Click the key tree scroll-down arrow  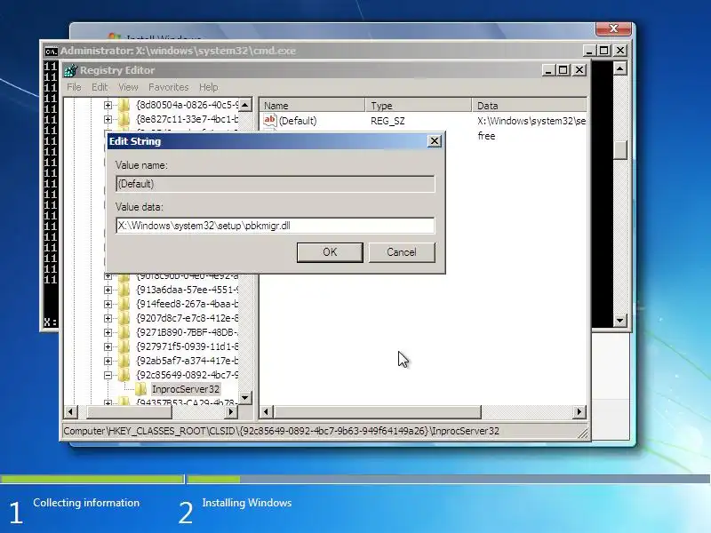tap(245, 398)
